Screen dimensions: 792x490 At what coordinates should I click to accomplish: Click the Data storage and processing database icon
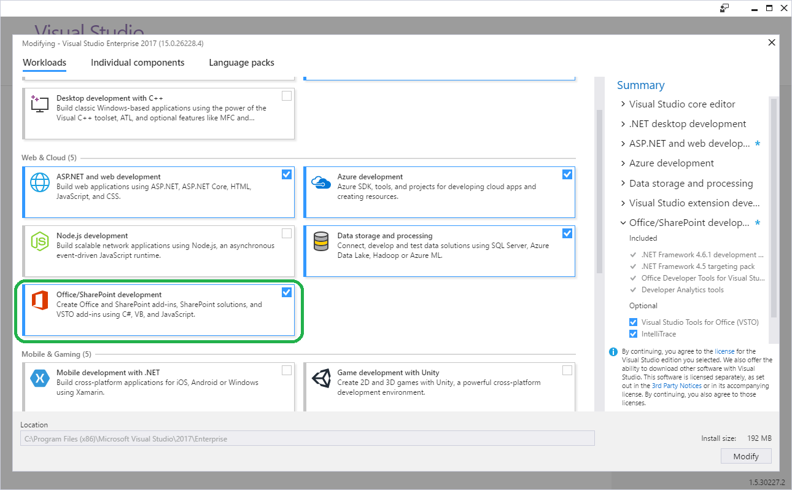coord(320,241)
